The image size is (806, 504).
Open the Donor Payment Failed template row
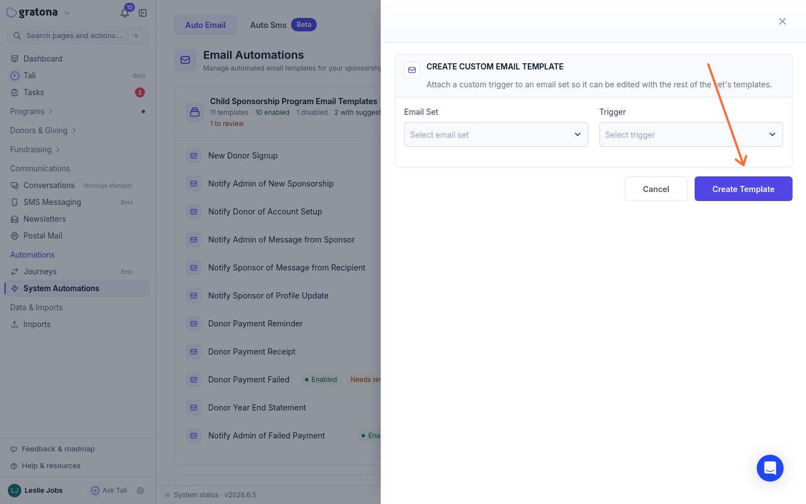point(283,380)
